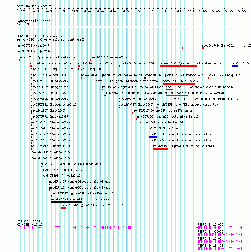251x252 pixels.
Task: Select the nsv4266672 (gnomADStructuralVariants) label
Action: [135, 93]
